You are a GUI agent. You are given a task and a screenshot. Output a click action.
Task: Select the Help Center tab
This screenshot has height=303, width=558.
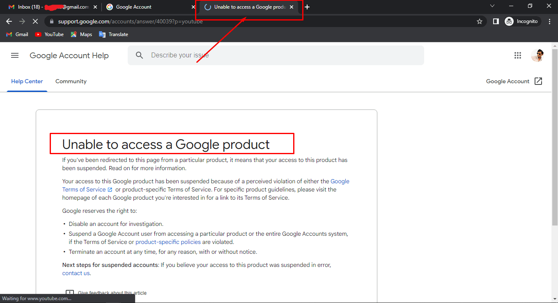click(27, 81)
